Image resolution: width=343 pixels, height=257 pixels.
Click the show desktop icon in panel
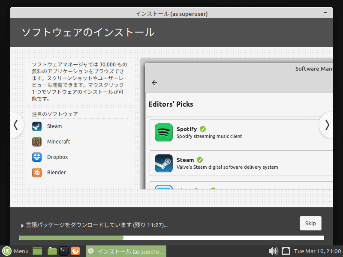pos(37,251)
